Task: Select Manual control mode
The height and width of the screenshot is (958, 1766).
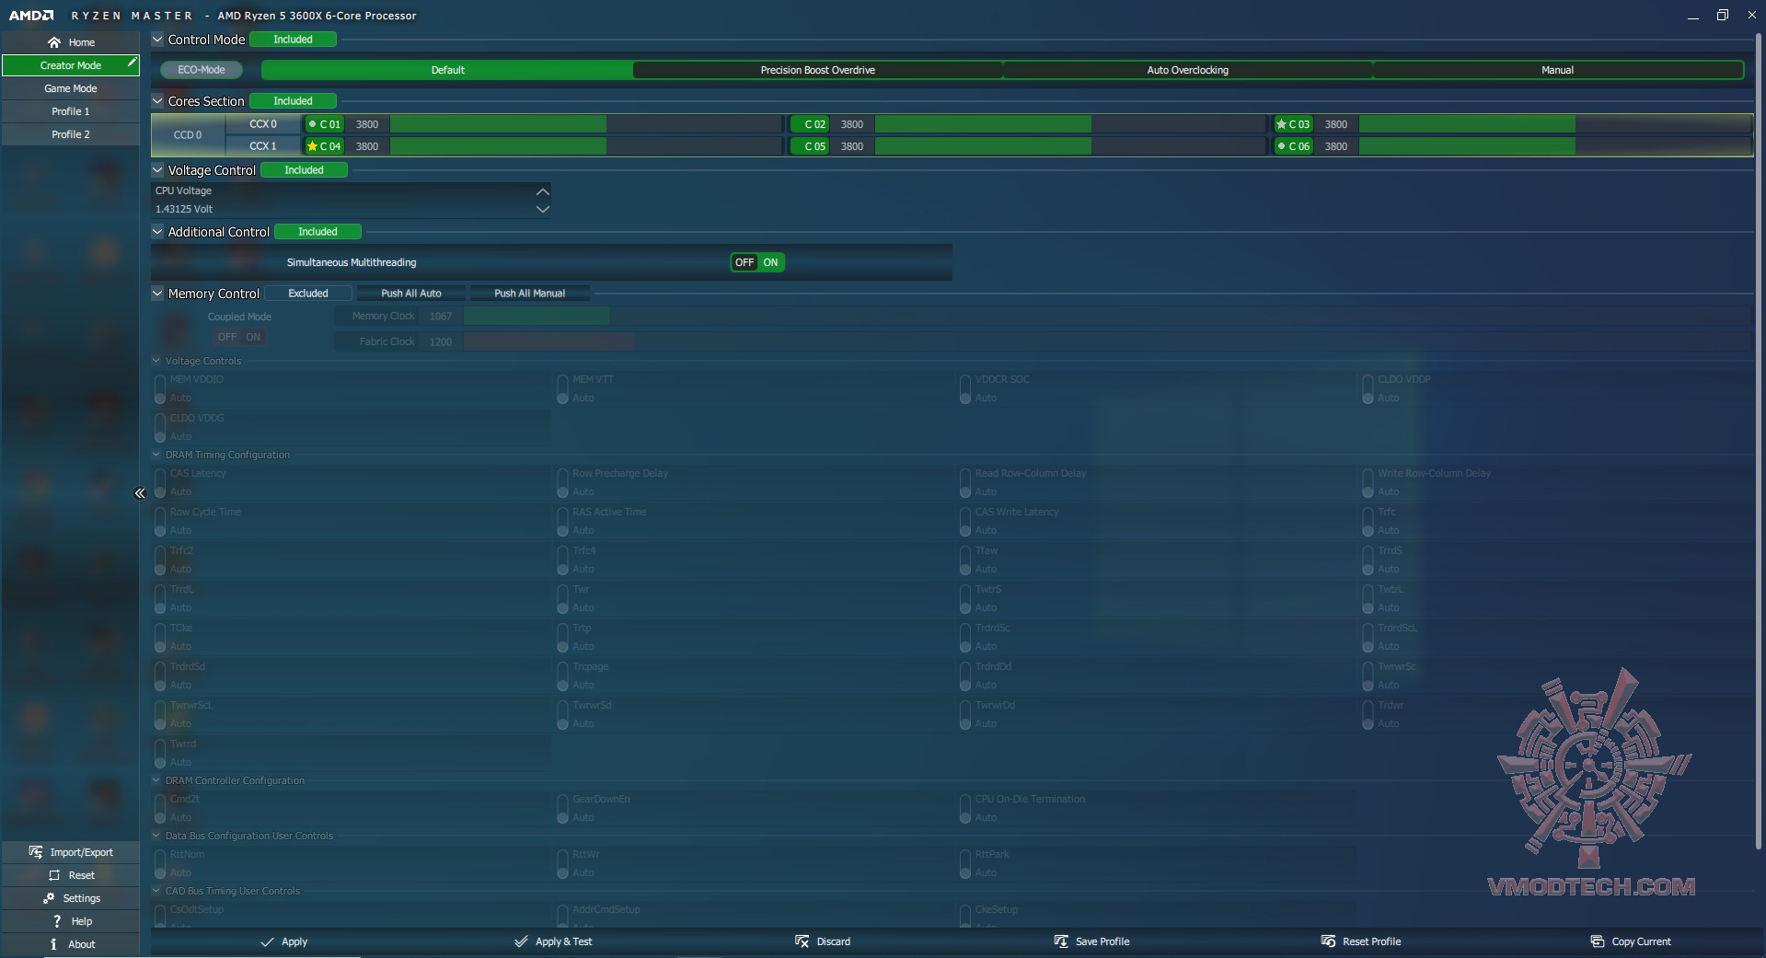Action: click(x=1557, y=70)
